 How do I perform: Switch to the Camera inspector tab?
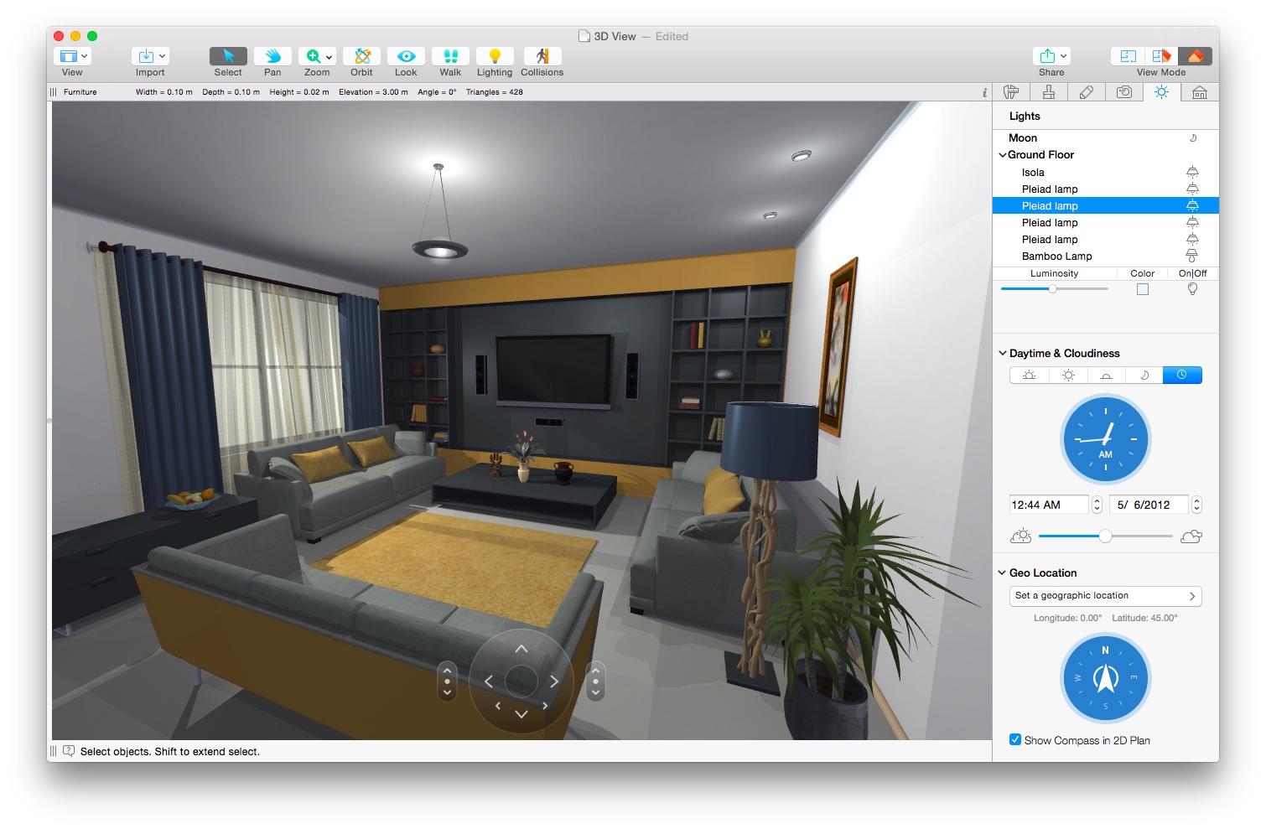(x=1124, y=92)
